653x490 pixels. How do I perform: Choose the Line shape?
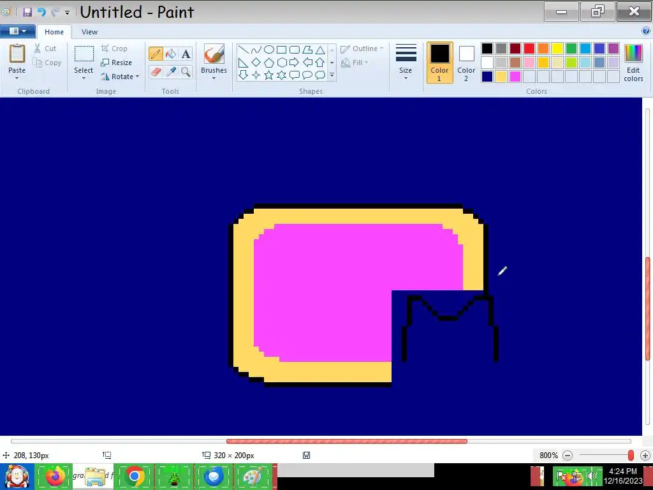[244, 50]
